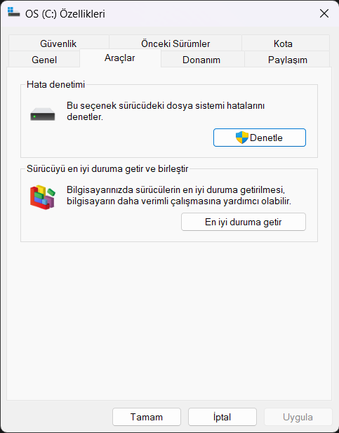Switch to the Paylaşım tab
The width and height of the screenshot is (339, 433).
point(288,60)
